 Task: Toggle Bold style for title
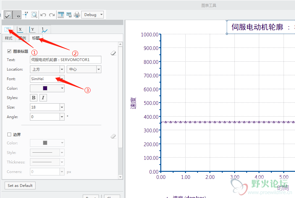[34, 98]
